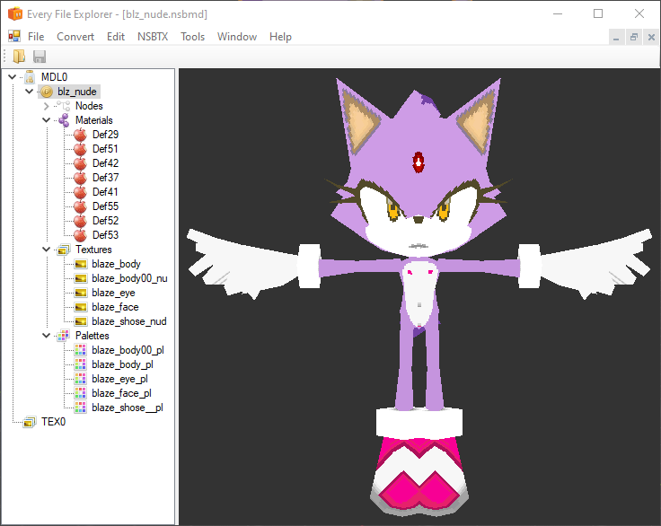Click the Materials purple spheres icon
661x526 pixels.
click(64, 120)
